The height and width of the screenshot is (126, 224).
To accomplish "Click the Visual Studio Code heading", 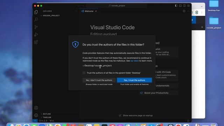I will (112, 27).
